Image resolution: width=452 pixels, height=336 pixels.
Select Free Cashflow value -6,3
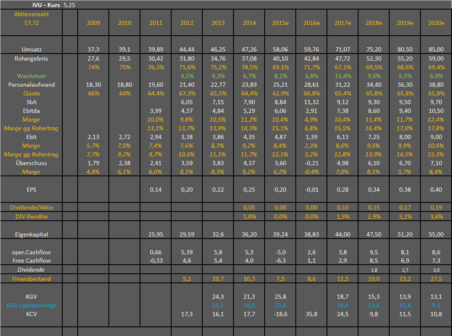pos(280,261)
